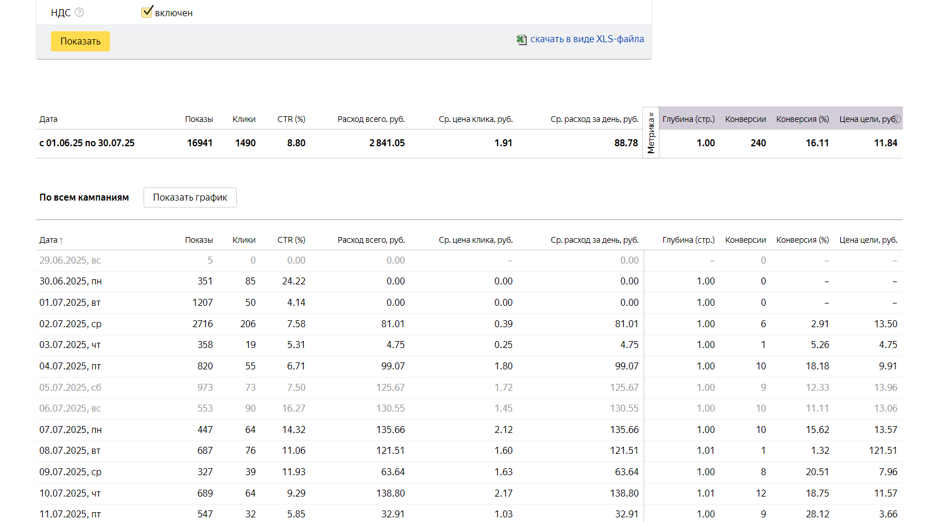Screen dimensions: 937x522
Task: Sort lower table by Показы column
Action: click(x=199, y=240)
